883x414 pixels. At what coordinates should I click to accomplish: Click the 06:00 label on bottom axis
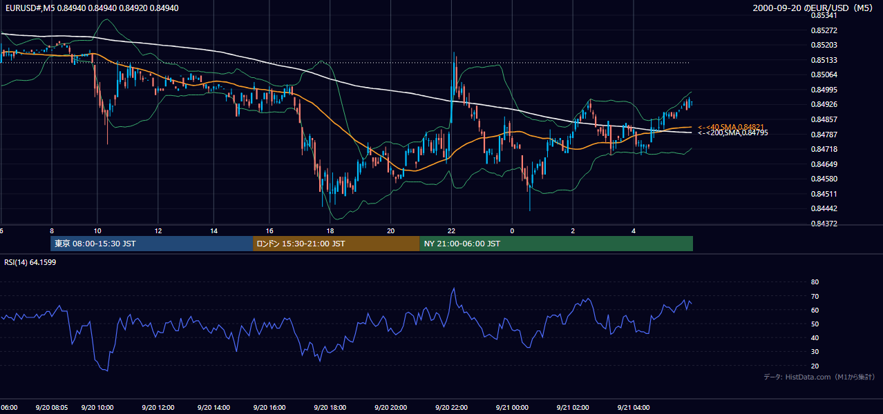click(9, 407)
